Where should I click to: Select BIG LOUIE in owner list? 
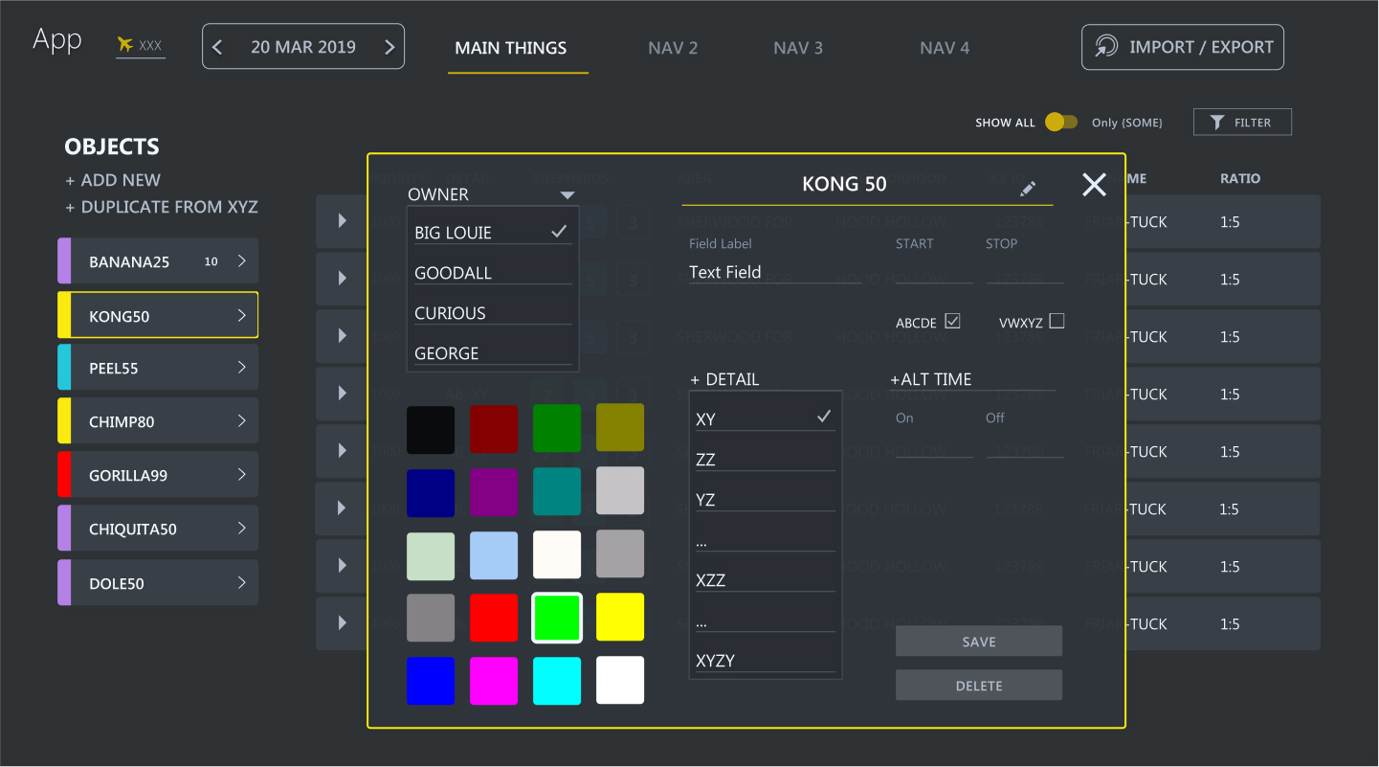click(x=493, y=232)
